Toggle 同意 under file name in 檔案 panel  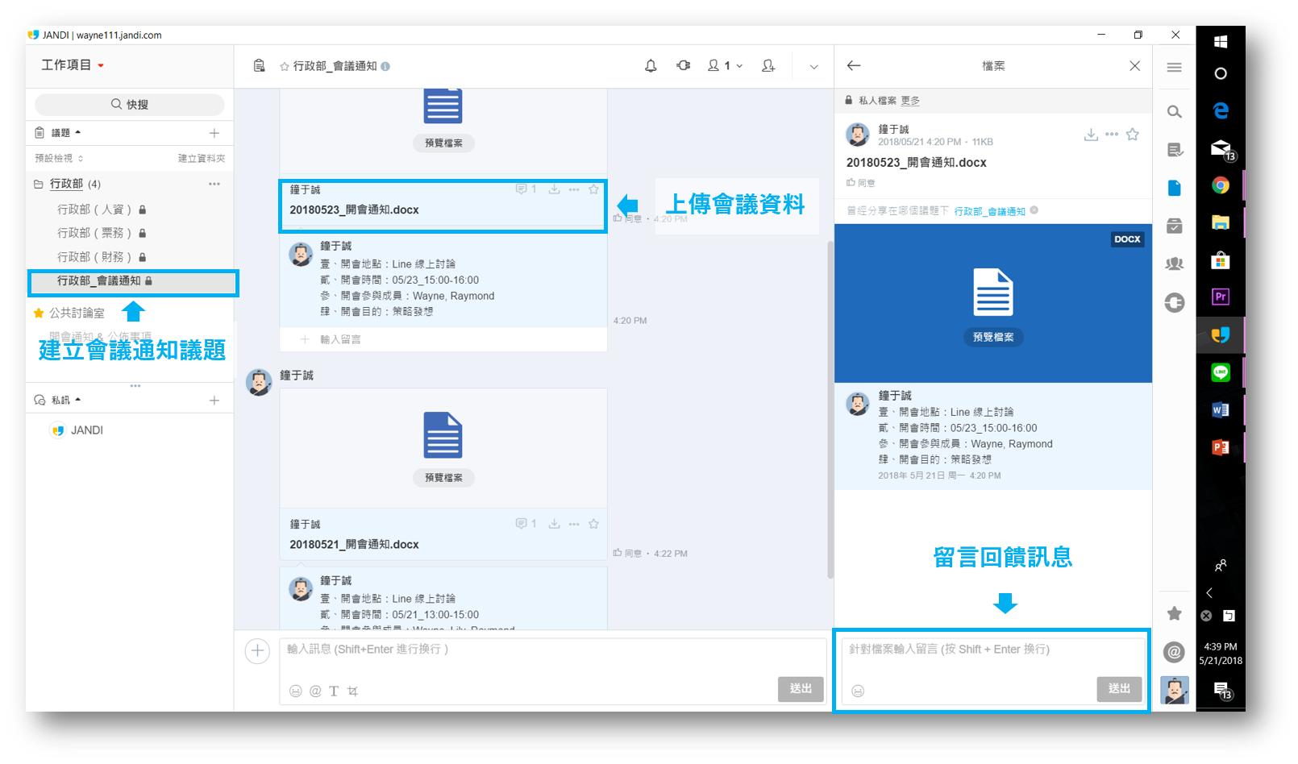click(x=861, y=183)
